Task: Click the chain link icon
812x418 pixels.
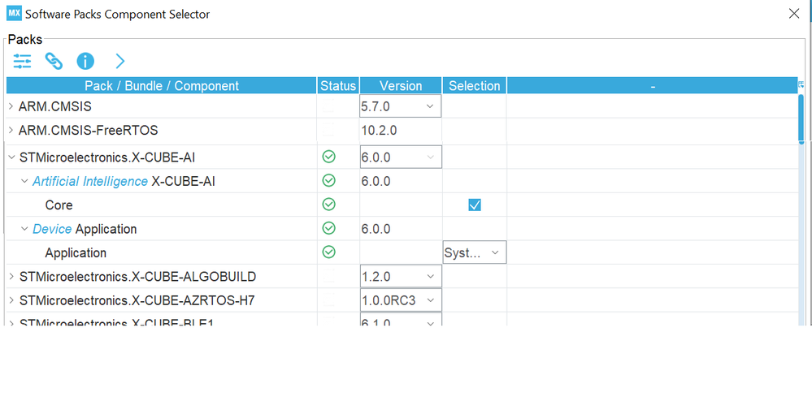Action: pyautogui.click(x=54, y=61)
